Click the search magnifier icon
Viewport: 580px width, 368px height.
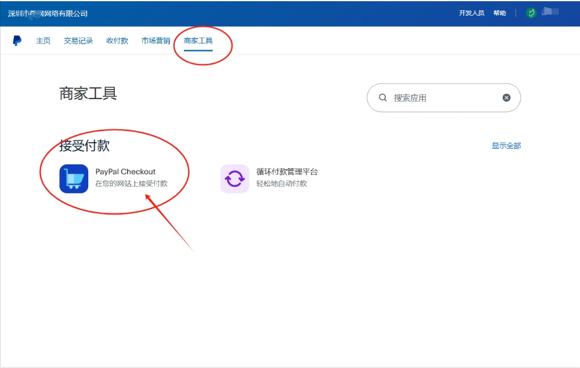[x=383, y=97]
